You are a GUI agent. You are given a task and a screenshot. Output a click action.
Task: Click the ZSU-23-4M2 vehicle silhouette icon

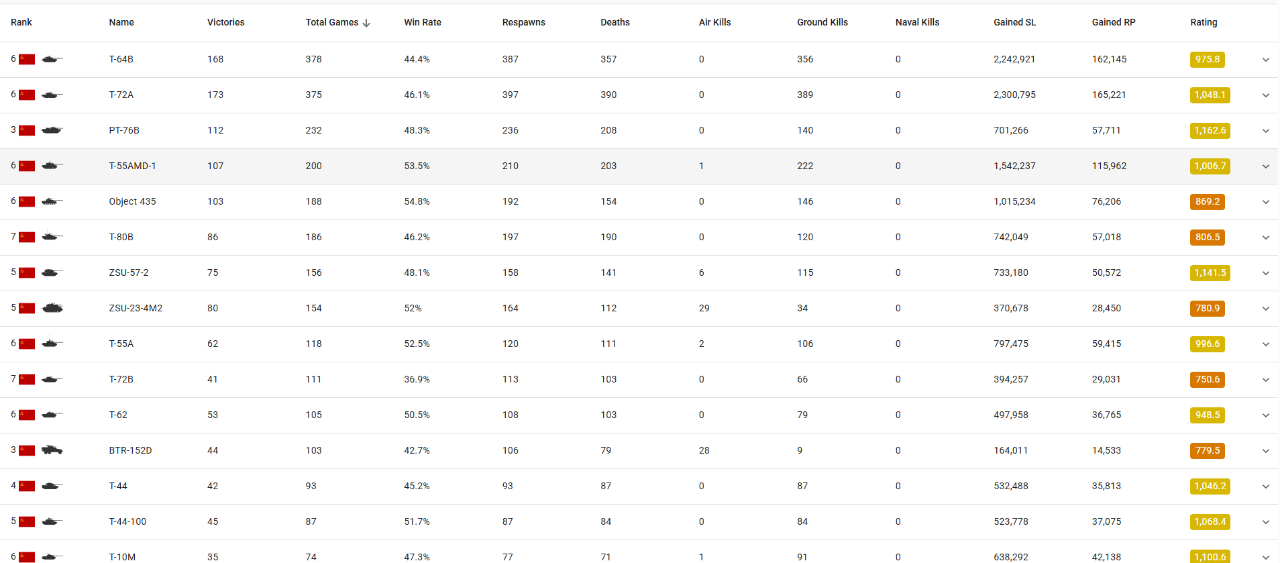click(x=52, y=308)
